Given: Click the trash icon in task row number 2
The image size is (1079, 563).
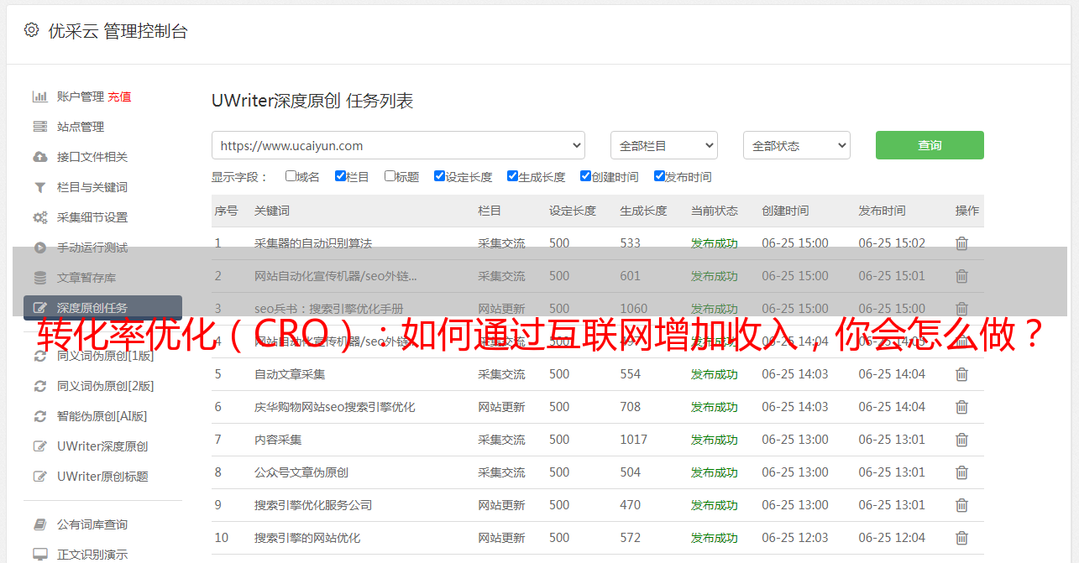Looking at the screenshot, I should coord(961,276).
